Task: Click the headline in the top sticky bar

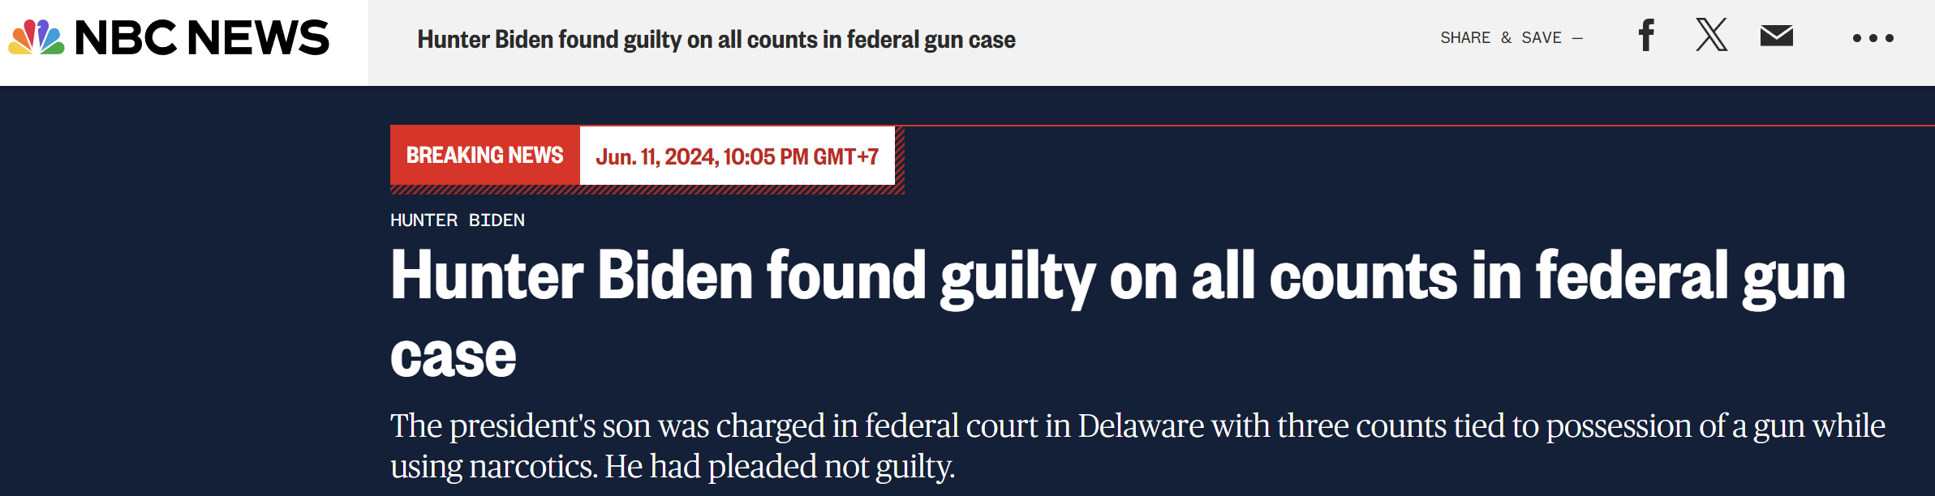Action: [x=716, y=40]
